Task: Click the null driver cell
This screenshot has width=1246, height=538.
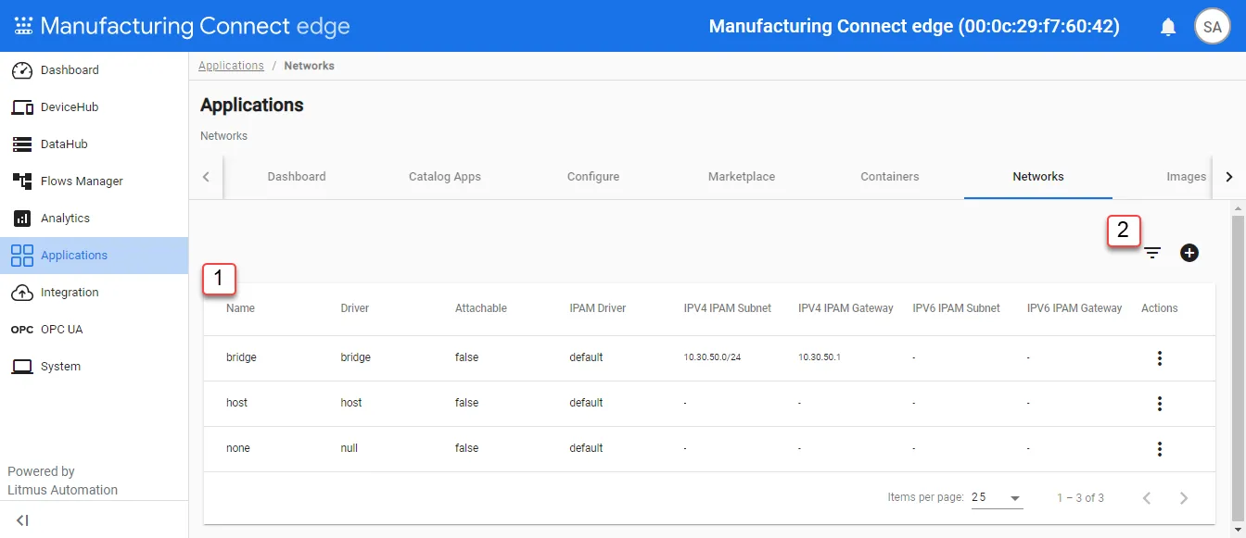Action: pyautogui.click(x=350, y=448)
